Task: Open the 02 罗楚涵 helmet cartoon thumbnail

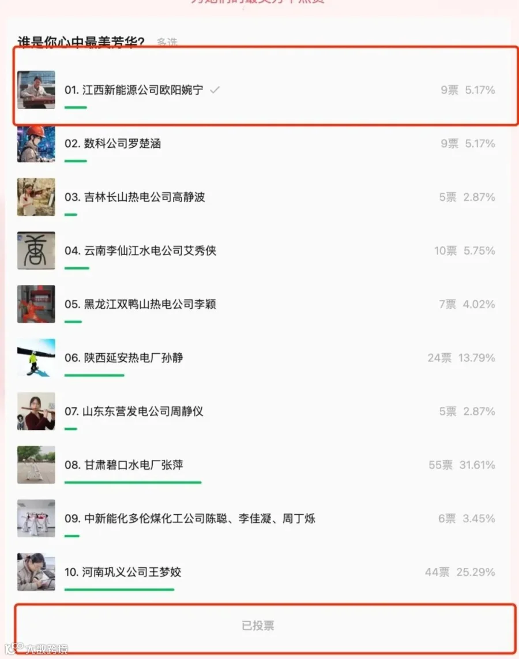Action: (36, 143)
